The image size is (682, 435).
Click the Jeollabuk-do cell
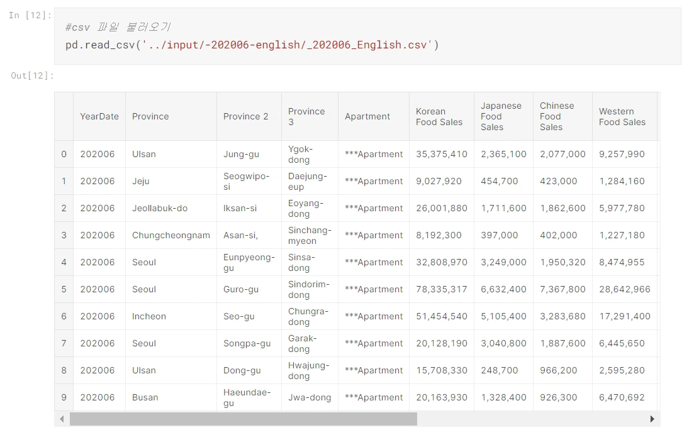pyautogui.click(x=171, y=208)
